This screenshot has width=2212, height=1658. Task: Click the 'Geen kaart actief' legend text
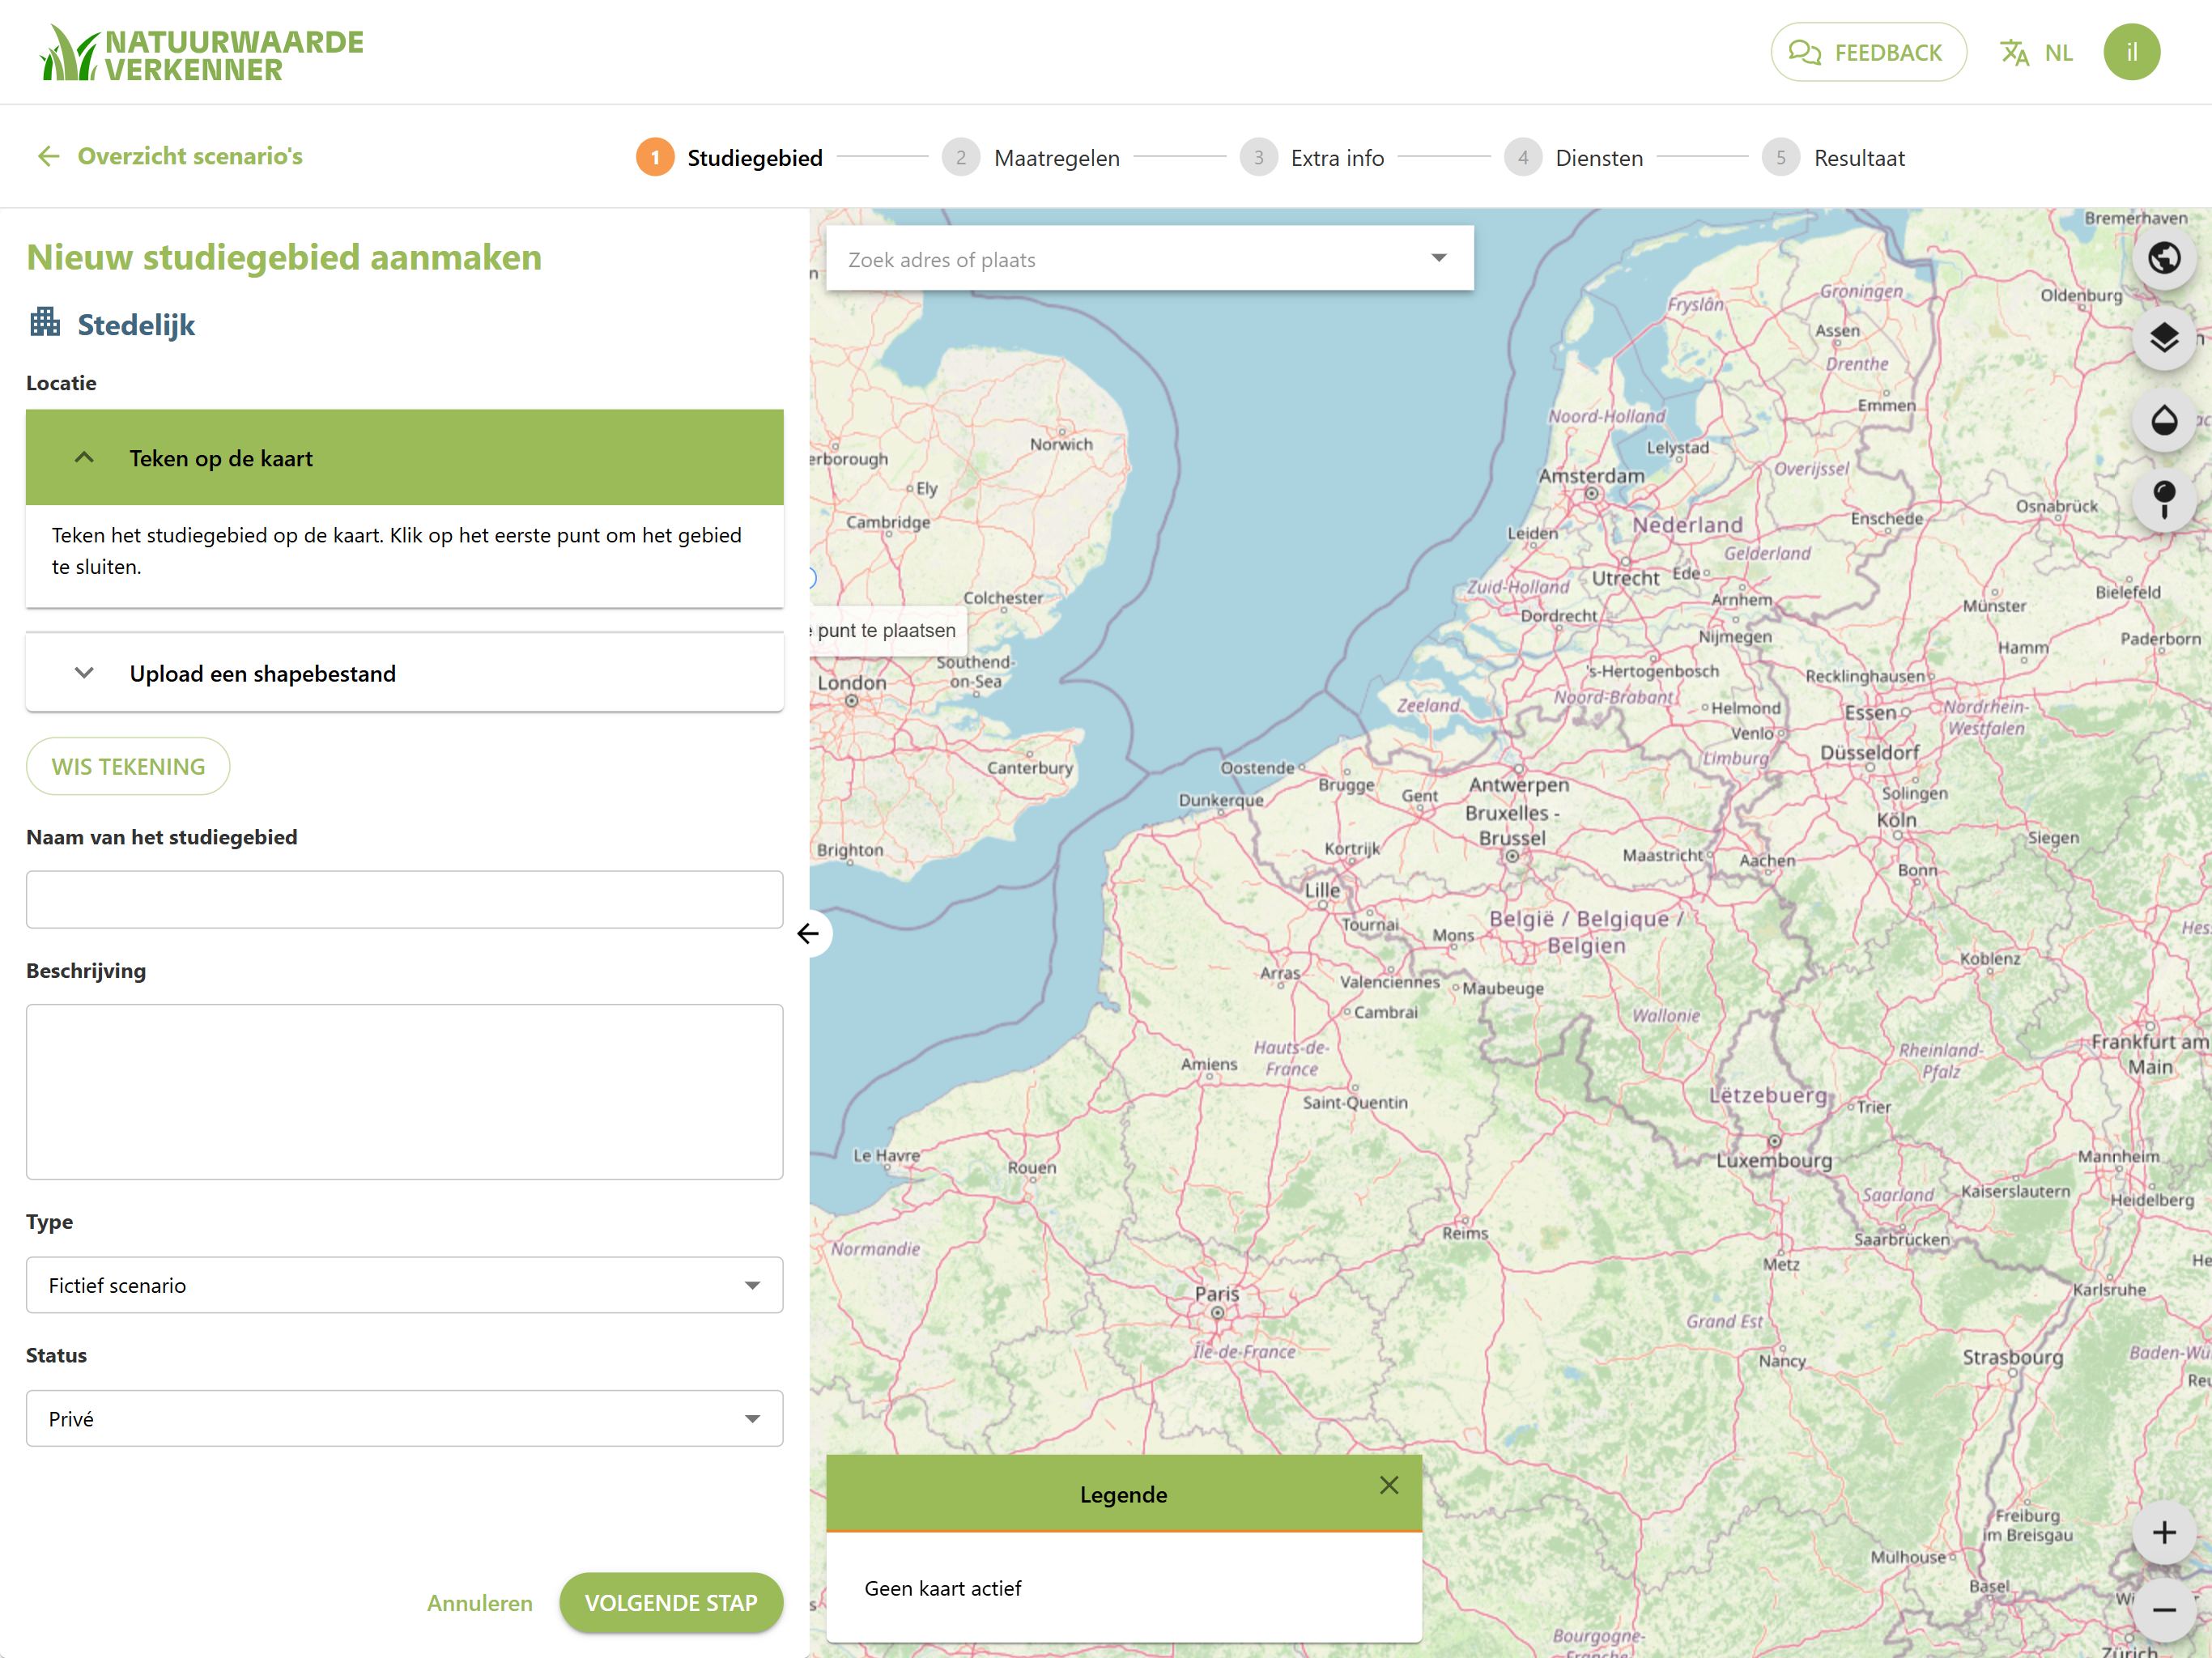click(x=943, y=1588)
